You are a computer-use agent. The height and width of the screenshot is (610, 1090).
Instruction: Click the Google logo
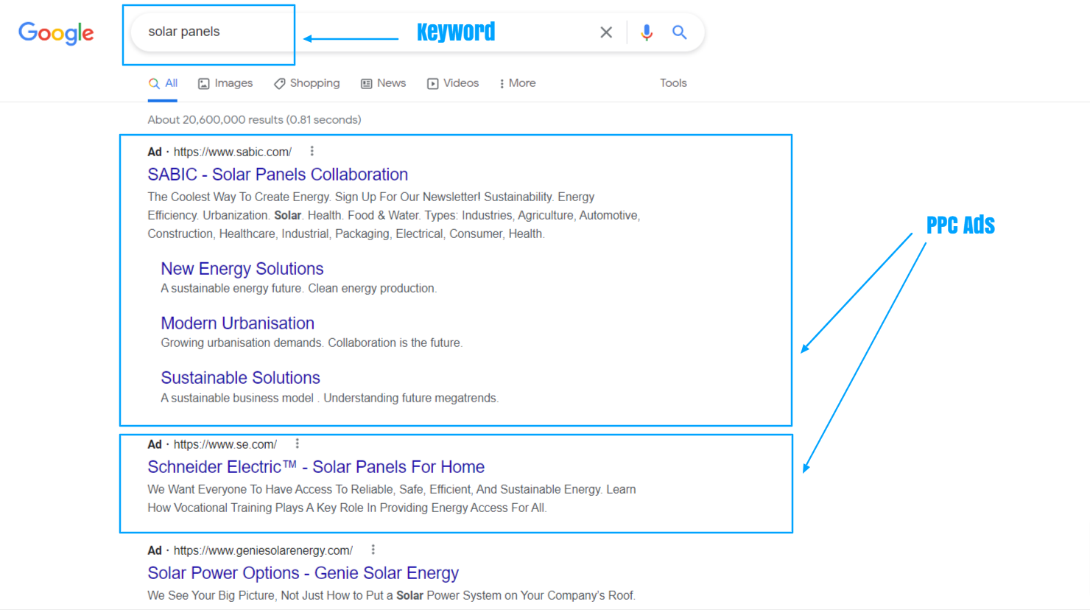(x=56, y=32)
